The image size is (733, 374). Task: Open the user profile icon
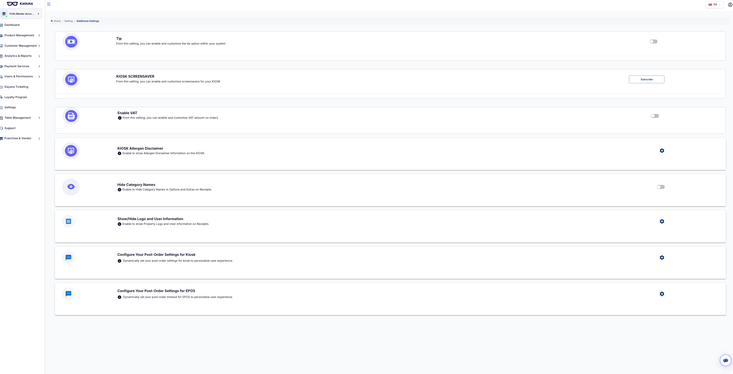click(x=730, y=5)
